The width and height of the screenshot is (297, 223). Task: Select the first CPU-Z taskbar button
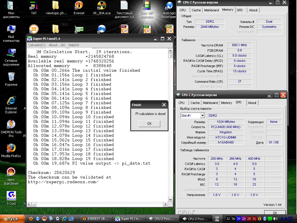point(162,219)
